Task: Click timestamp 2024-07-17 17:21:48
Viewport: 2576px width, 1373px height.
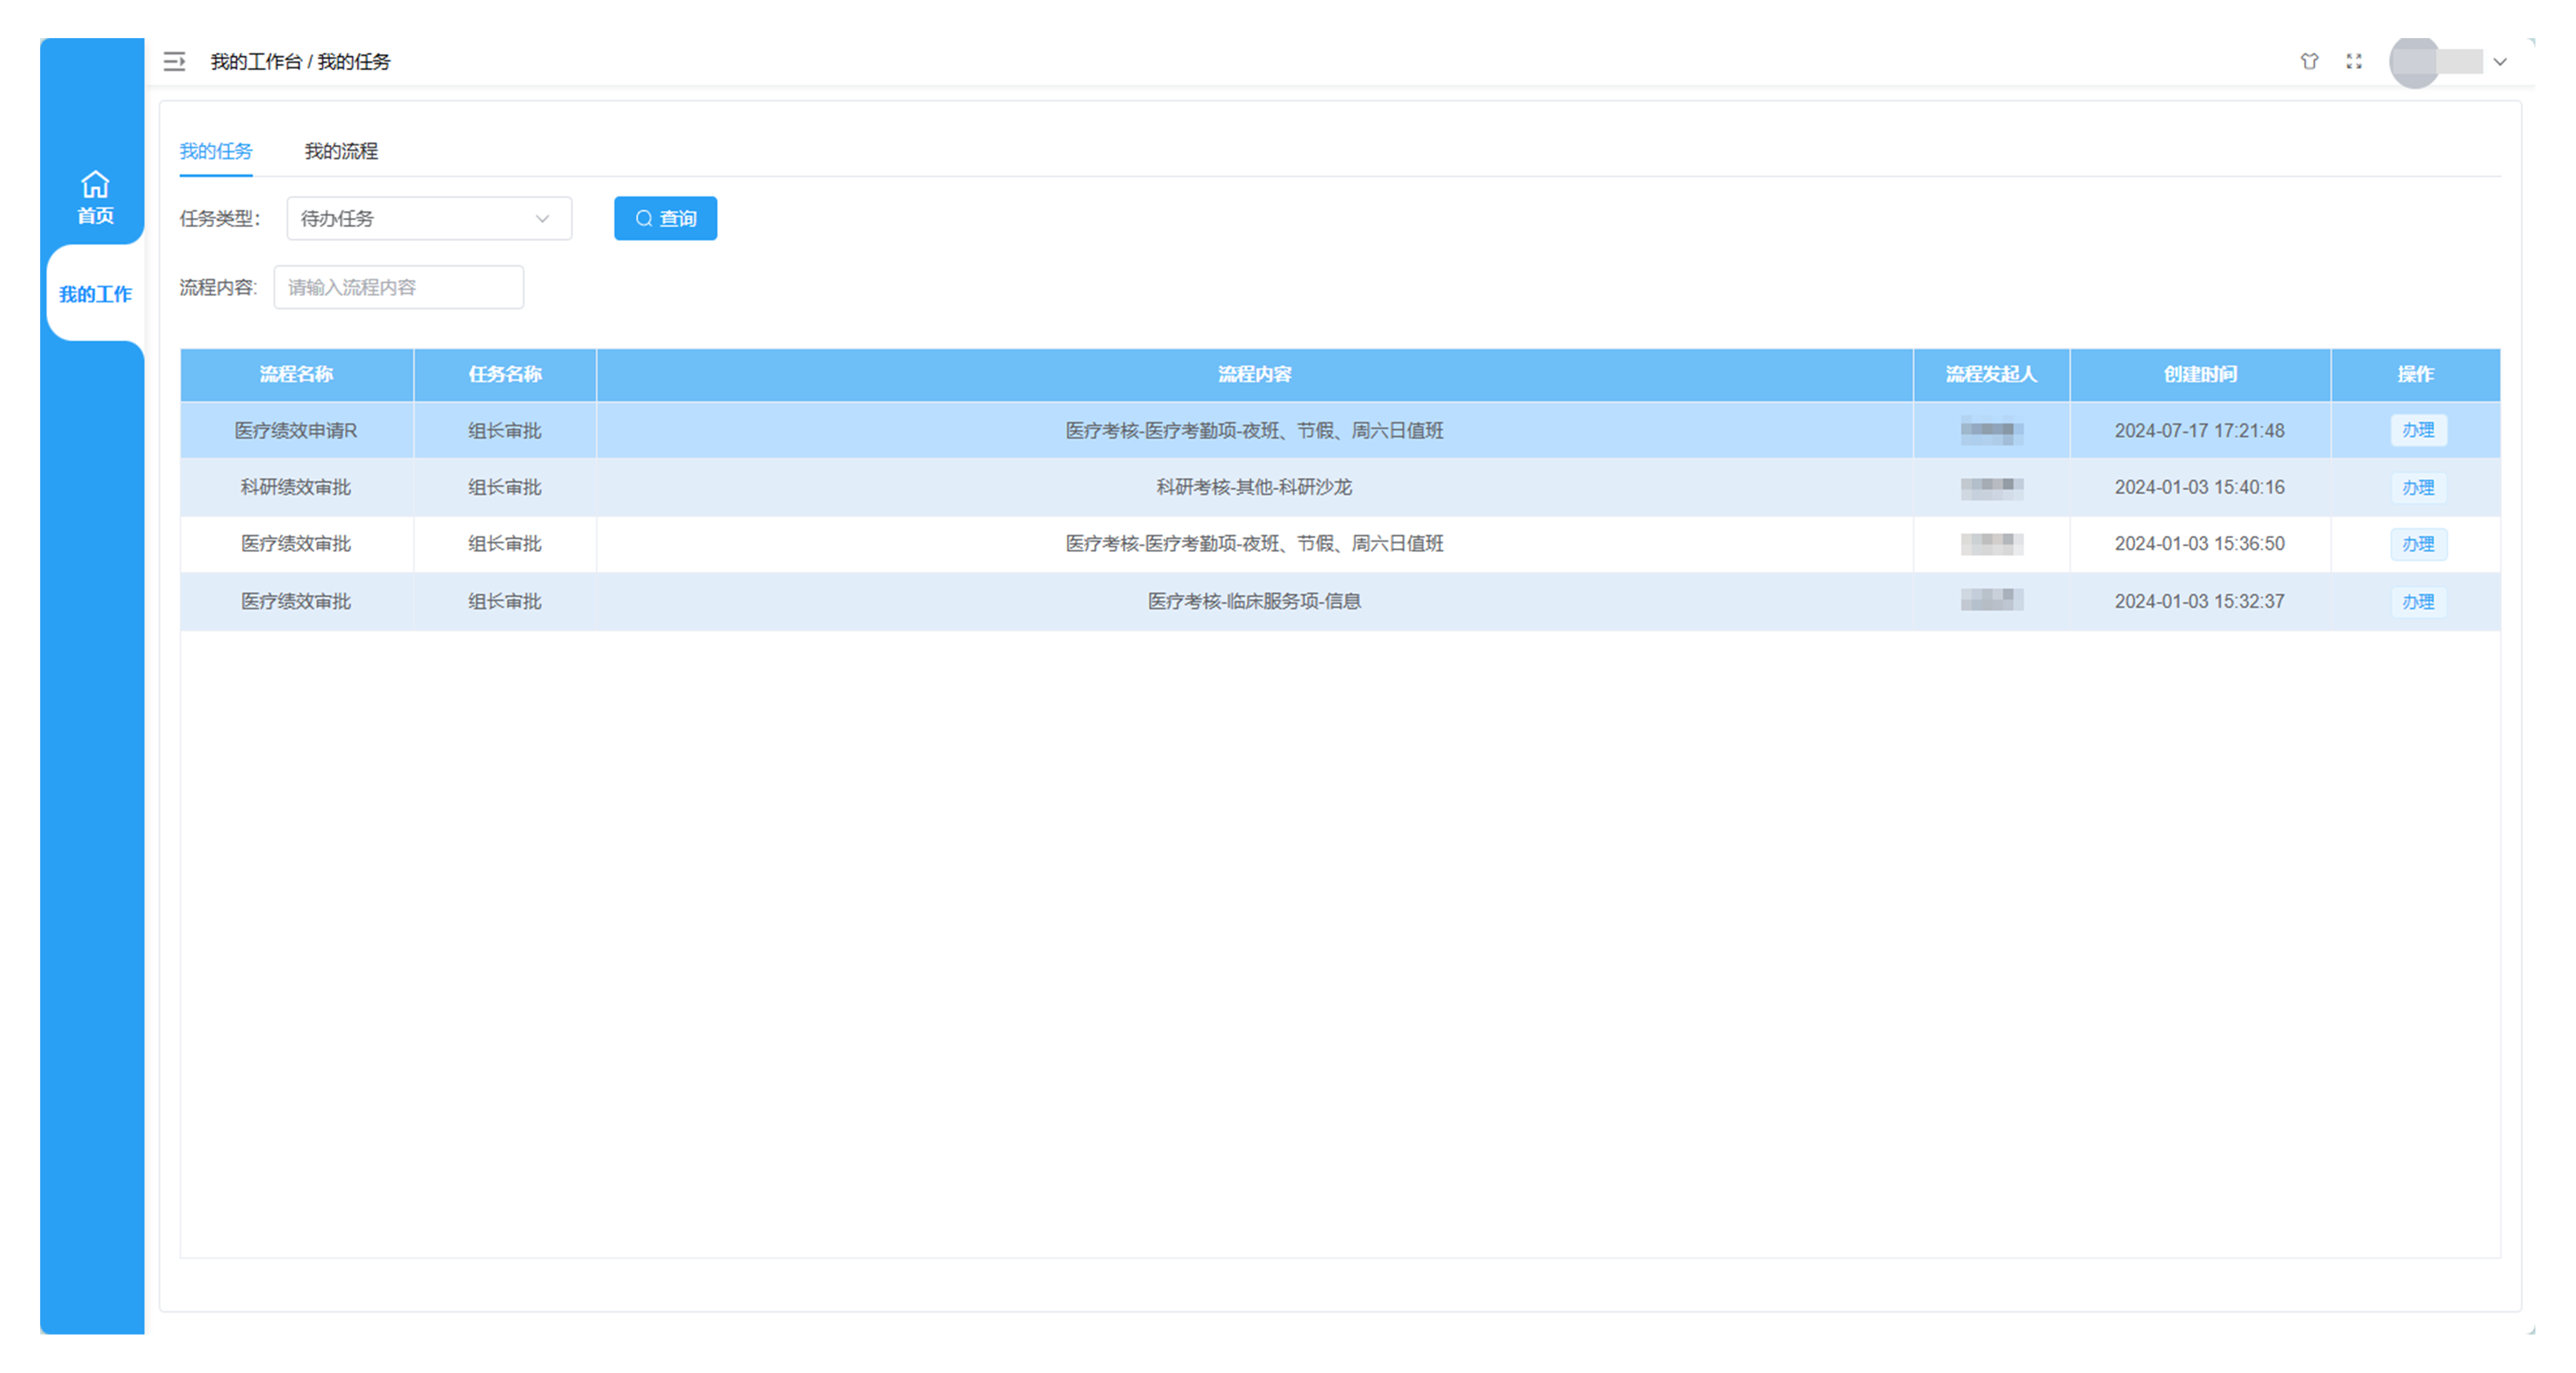Action: tap(2199, 430)
